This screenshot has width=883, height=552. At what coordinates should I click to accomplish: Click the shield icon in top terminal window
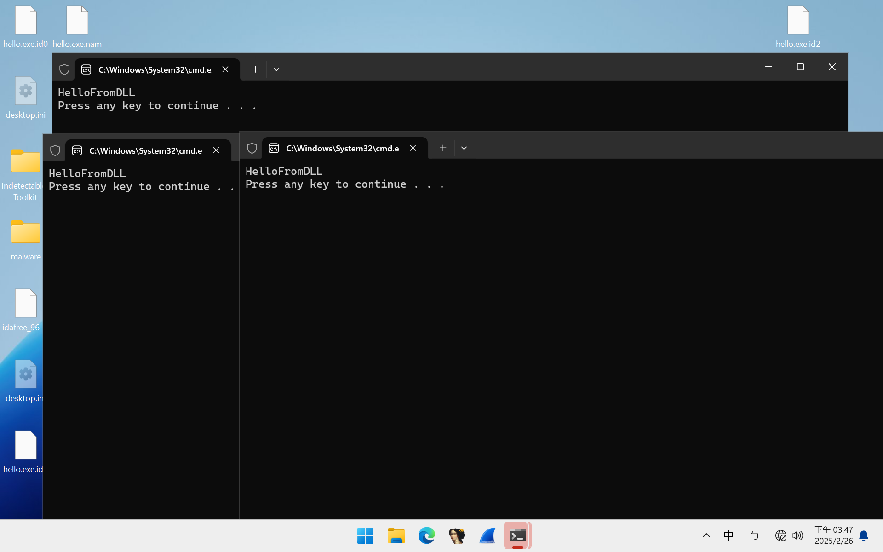click(64, 69)
